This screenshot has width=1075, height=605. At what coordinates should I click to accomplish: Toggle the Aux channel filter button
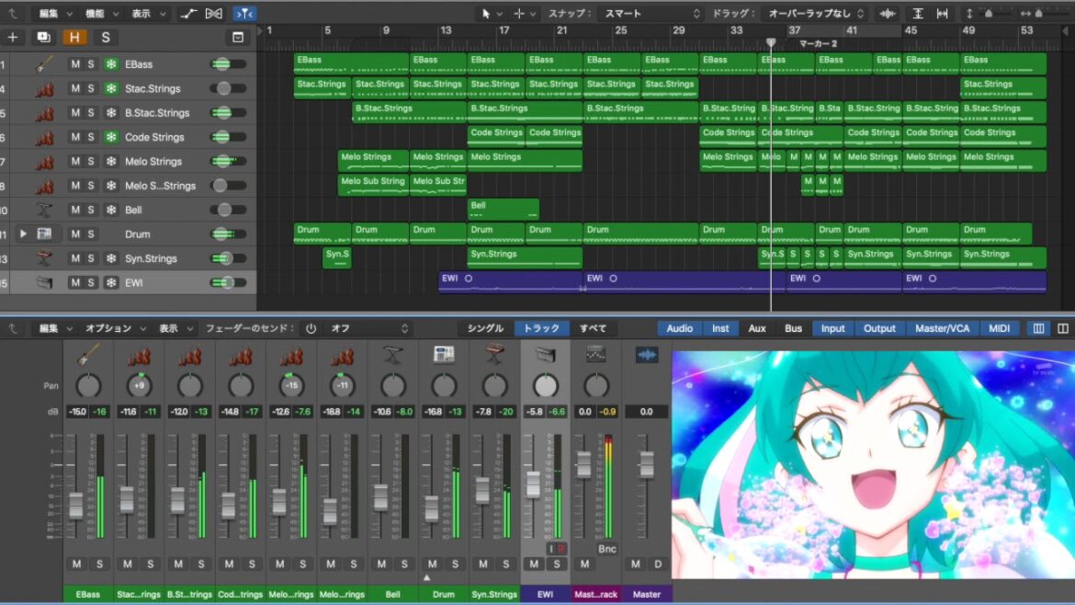[x=757, y=328]
